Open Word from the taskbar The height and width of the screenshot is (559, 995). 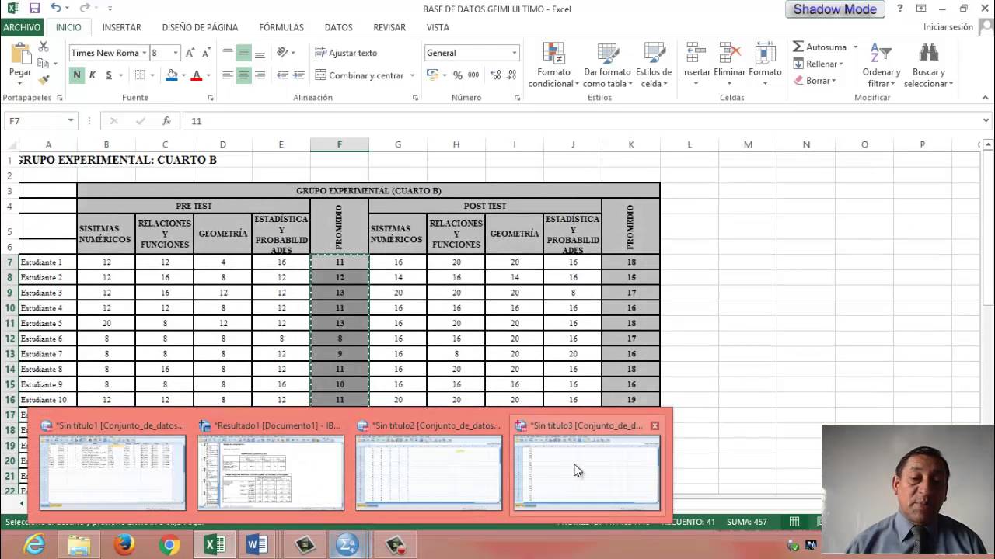point(257,545)
